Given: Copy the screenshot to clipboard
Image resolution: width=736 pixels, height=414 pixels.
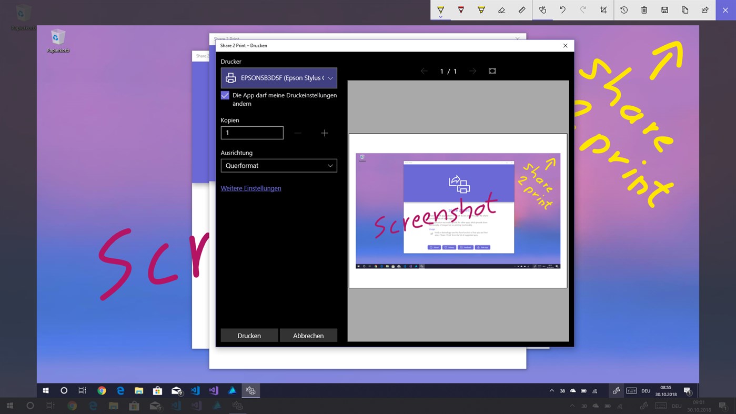Looking at the screenshot, I should [x=684, y=10].
